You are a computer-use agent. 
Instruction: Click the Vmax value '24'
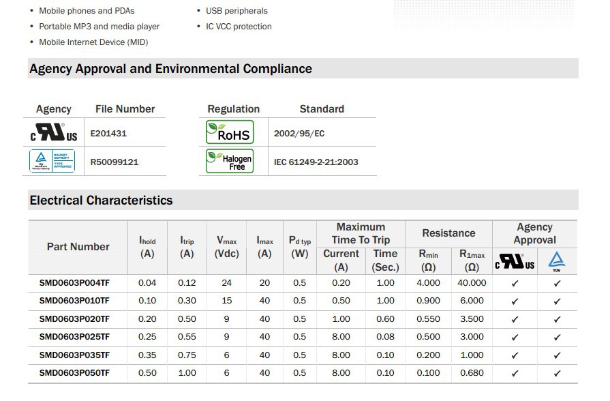point(226,283)
